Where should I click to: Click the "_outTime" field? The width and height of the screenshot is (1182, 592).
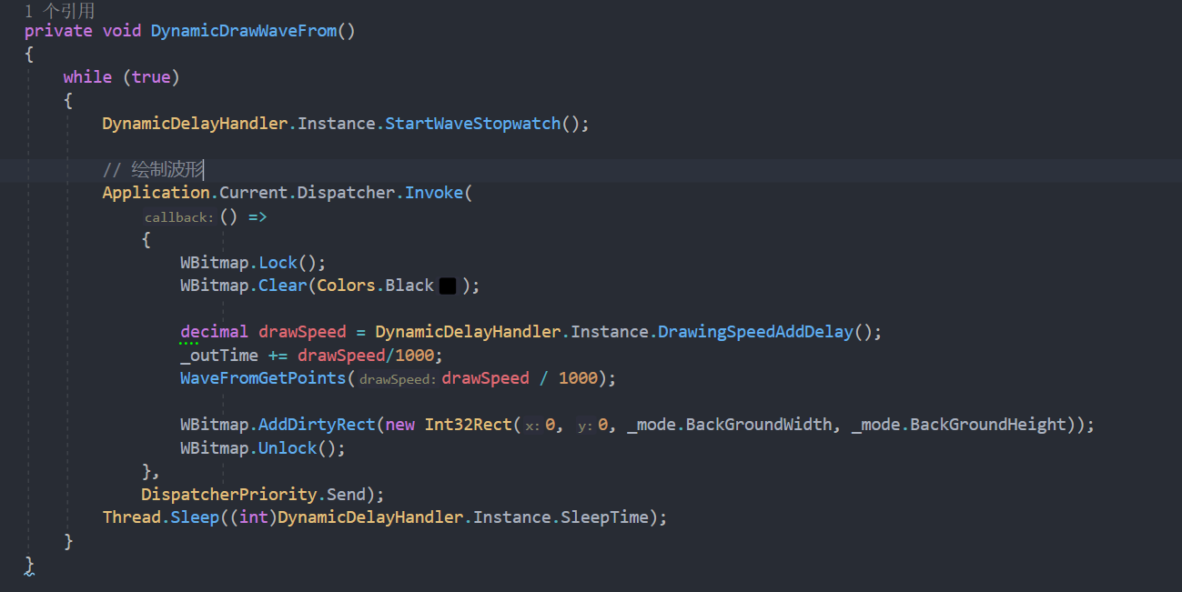click(x=219, y=356)
